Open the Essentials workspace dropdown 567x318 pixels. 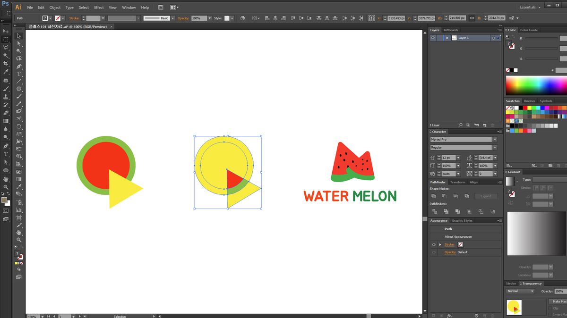(x=530, y=7)
